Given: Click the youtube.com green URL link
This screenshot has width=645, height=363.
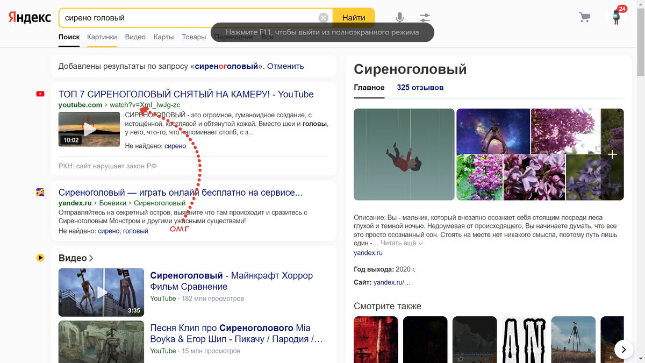Looking at the screenshot, I should pyautogui.click(x=80, y=105).
